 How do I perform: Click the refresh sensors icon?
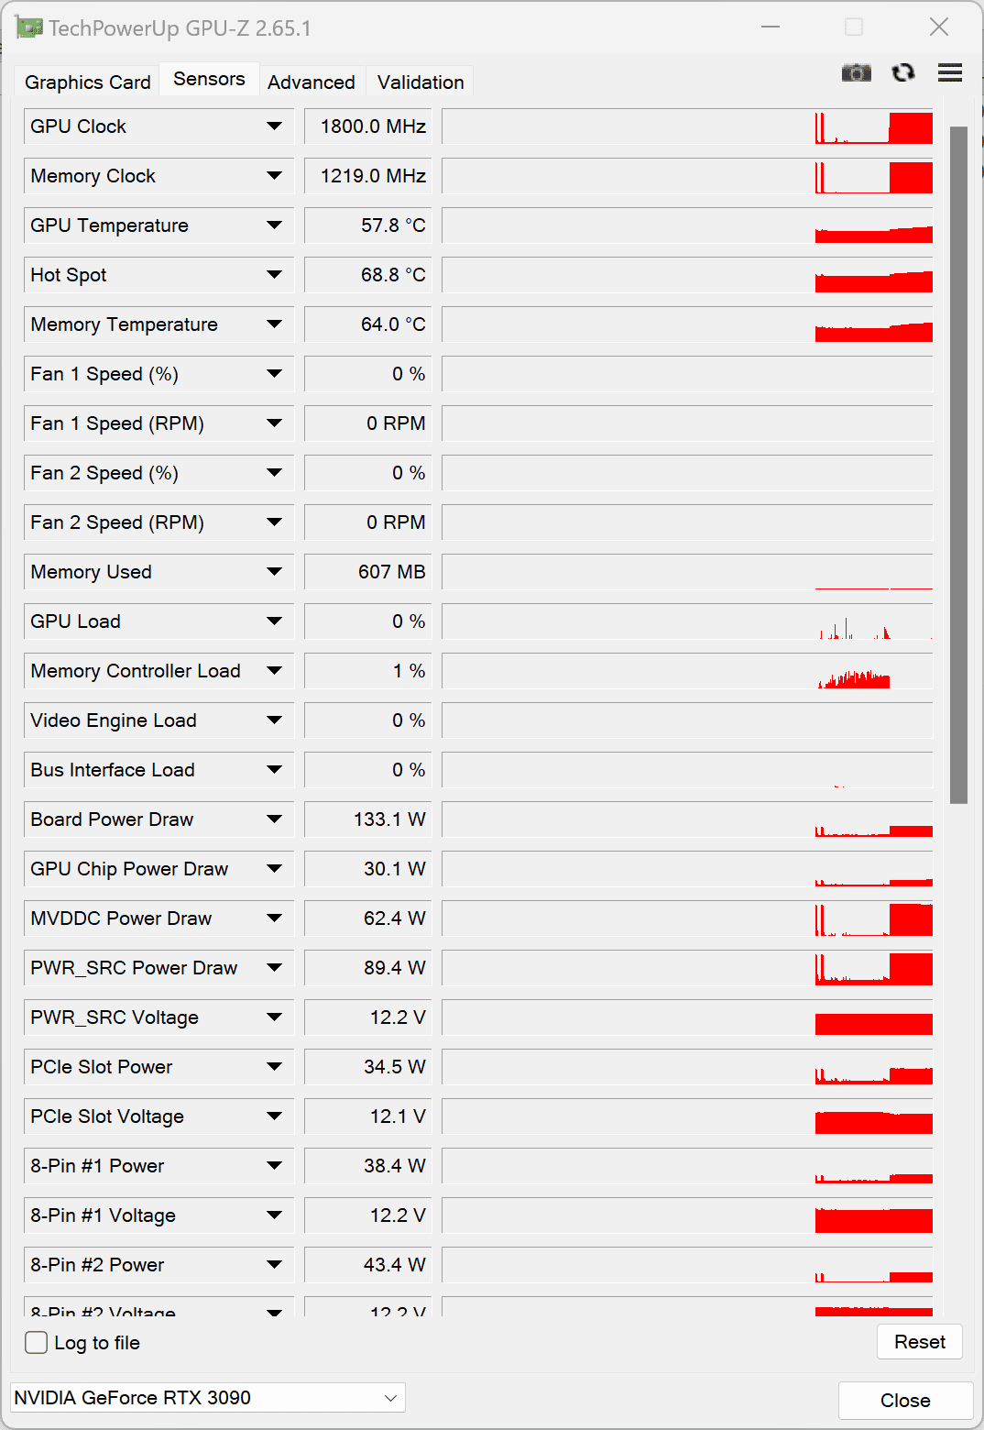903,72
